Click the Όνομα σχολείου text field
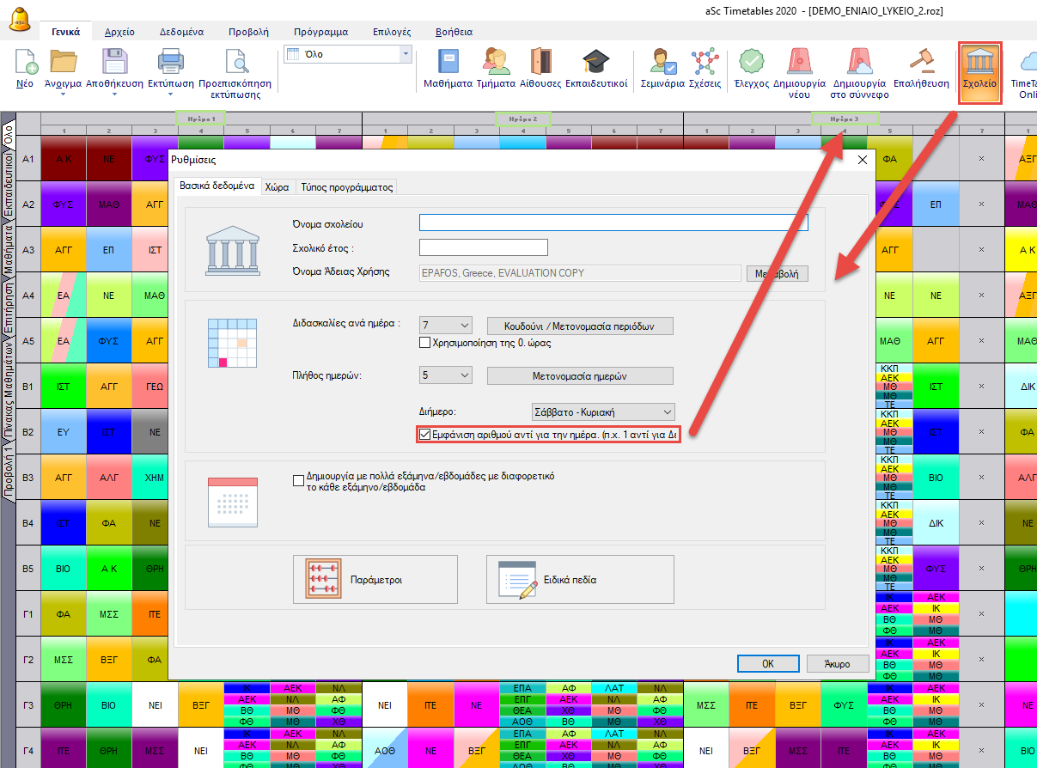The width and height of the screenshot is (1037, 768). [613, 222]
